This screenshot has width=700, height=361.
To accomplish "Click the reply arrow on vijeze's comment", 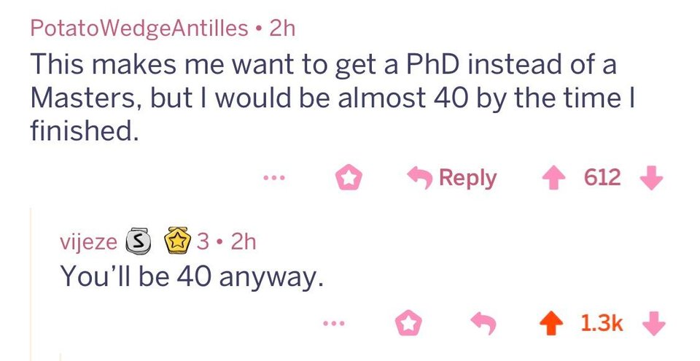I will (x=482, y=323).
